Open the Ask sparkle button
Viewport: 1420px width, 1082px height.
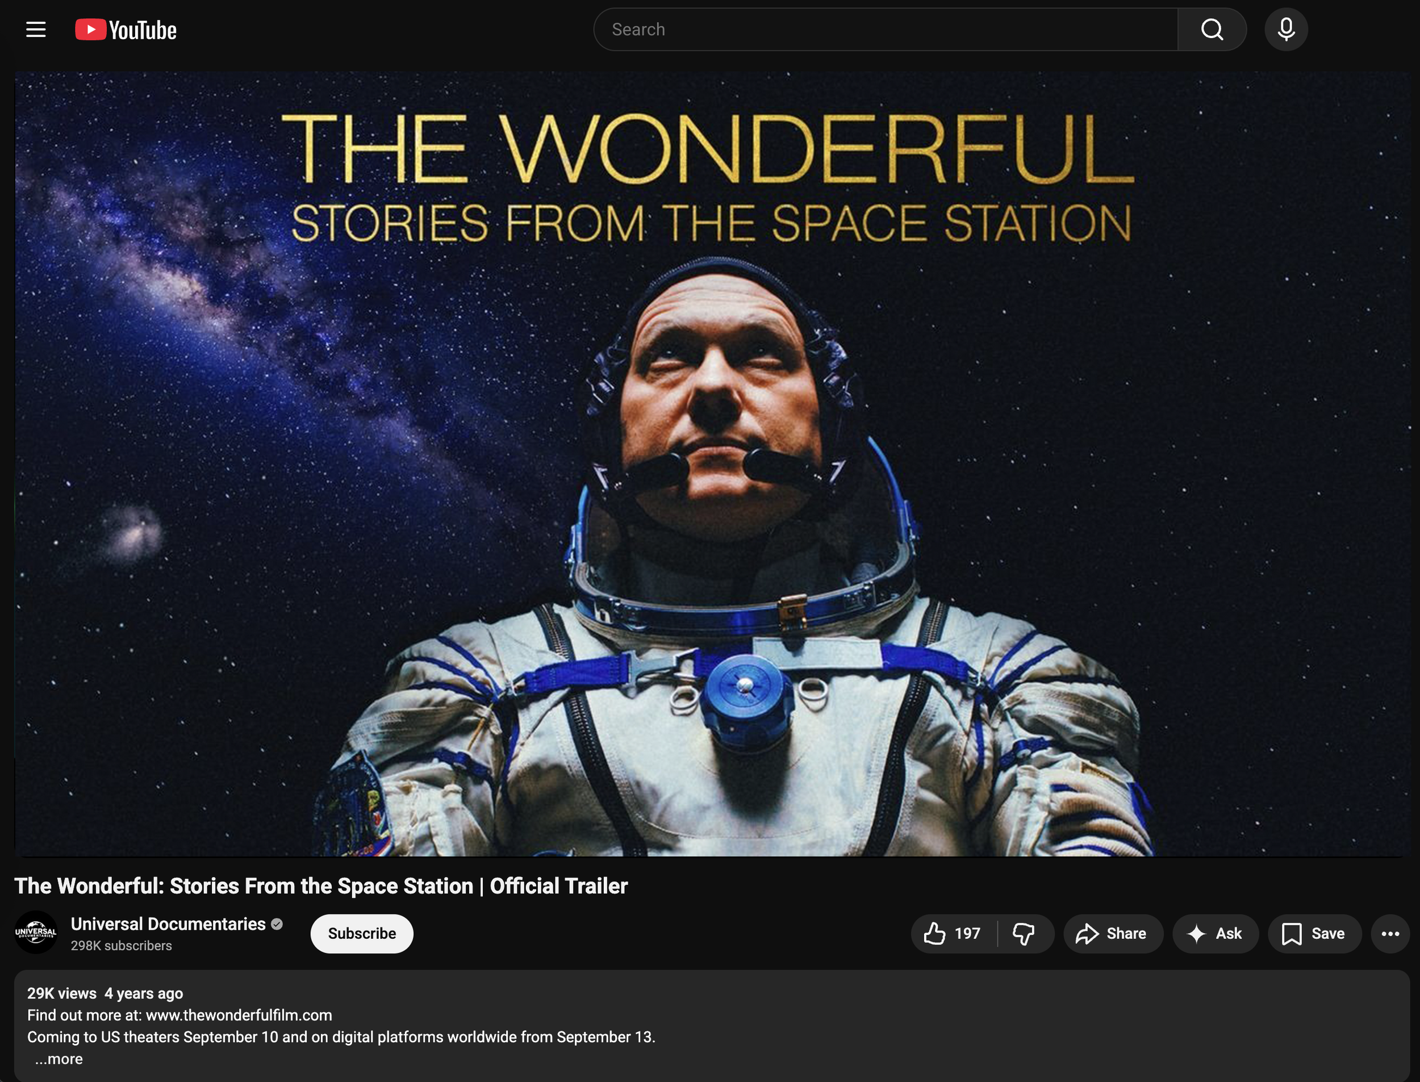pos(1214,933)
